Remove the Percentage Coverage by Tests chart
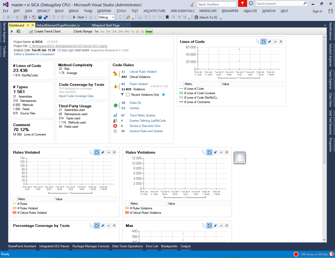Viewport: 335px width, 258px height. (114, 226)
